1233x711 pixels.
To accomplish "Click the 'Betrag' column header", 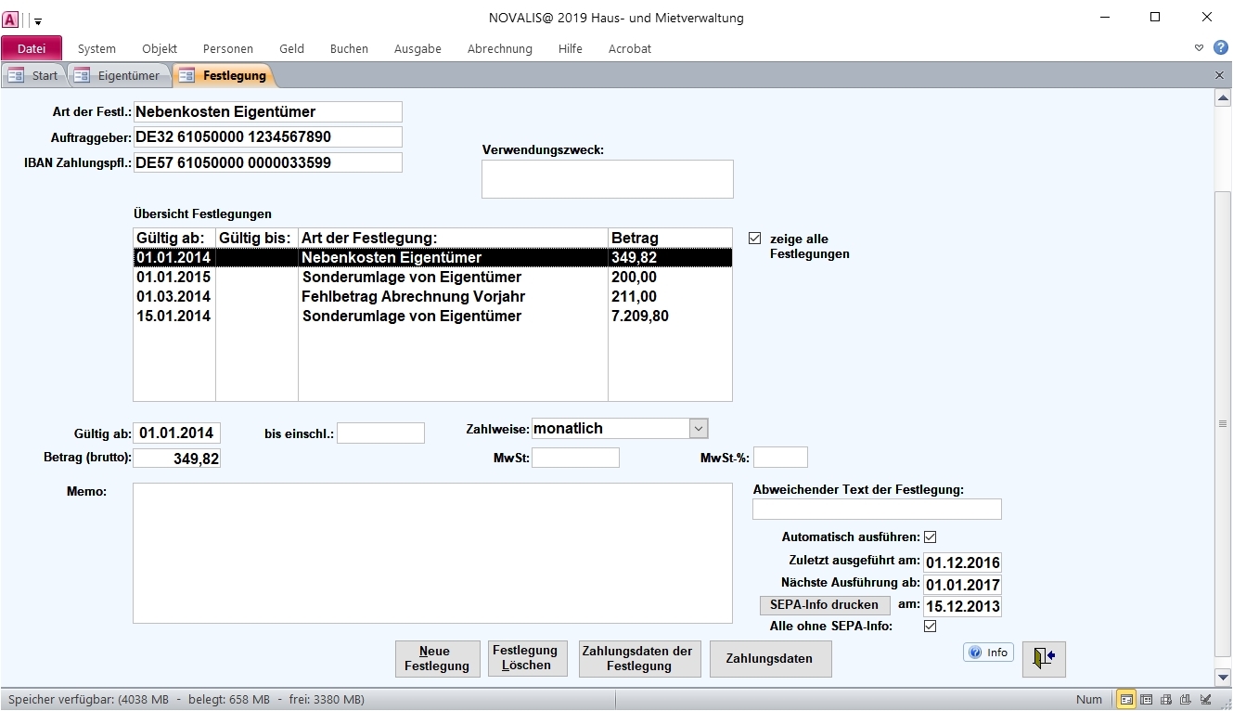I will click(x=670, y=239).
